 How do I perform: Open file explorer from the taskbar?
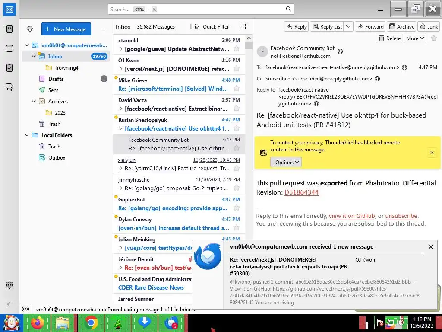64,322
